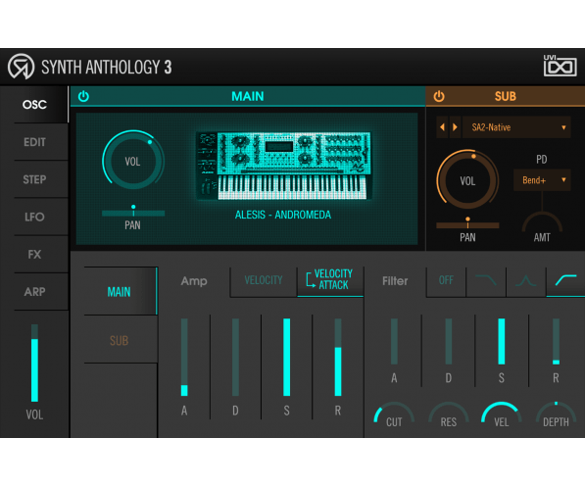Toggle the MAIN oscillator power button
This screenshot has width=585, height=487.
click(83, 96)
